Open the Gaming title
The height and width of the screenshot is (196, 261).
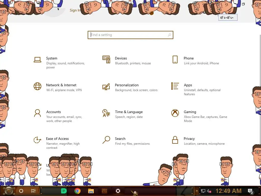[190, 112]
